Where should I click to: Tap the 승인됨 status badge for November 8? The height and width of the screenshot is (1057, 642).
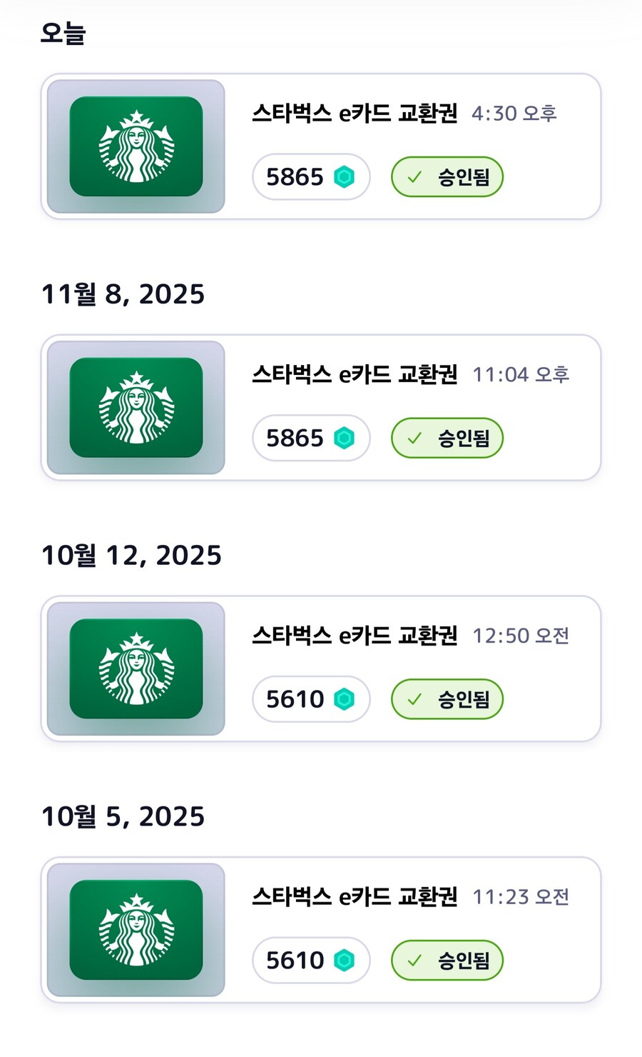[447, 438]
